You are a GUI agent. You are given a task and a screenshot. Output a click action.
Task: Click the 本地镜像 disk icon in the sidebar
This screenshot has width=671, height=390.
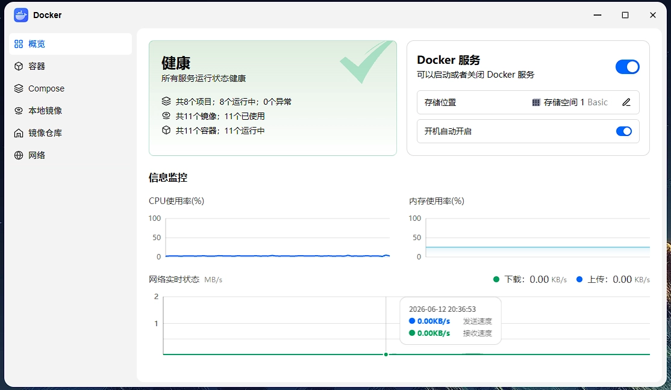coord(19,111)
